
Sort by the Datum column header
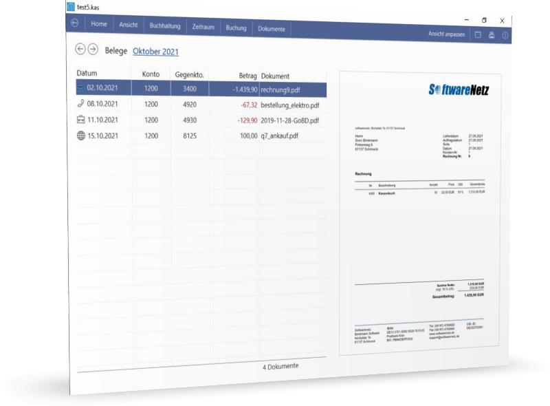coord(87,73)
